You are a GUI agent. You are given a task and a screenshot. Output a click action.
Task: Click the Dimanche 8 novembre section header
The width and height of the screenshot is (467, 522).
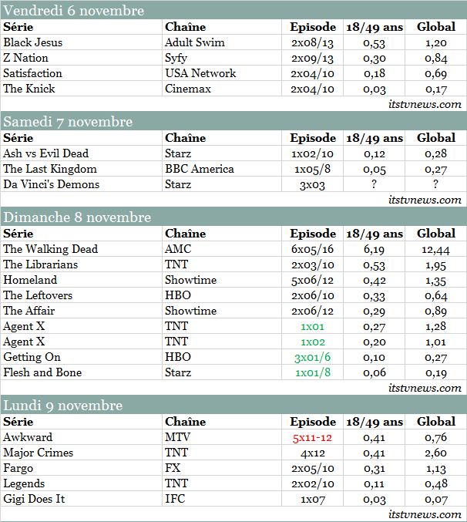pos(77,217)
